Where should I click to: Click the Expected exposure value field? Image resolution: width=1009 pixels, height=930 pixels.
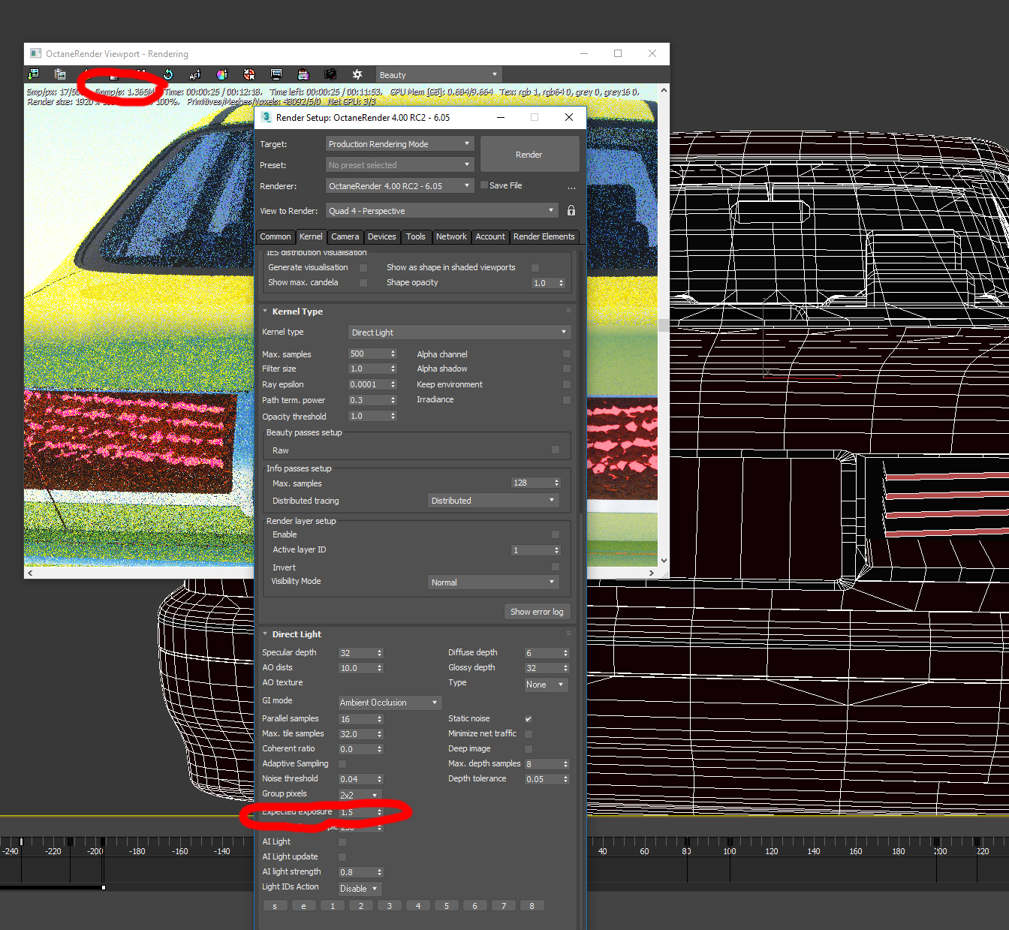[357, 812]
